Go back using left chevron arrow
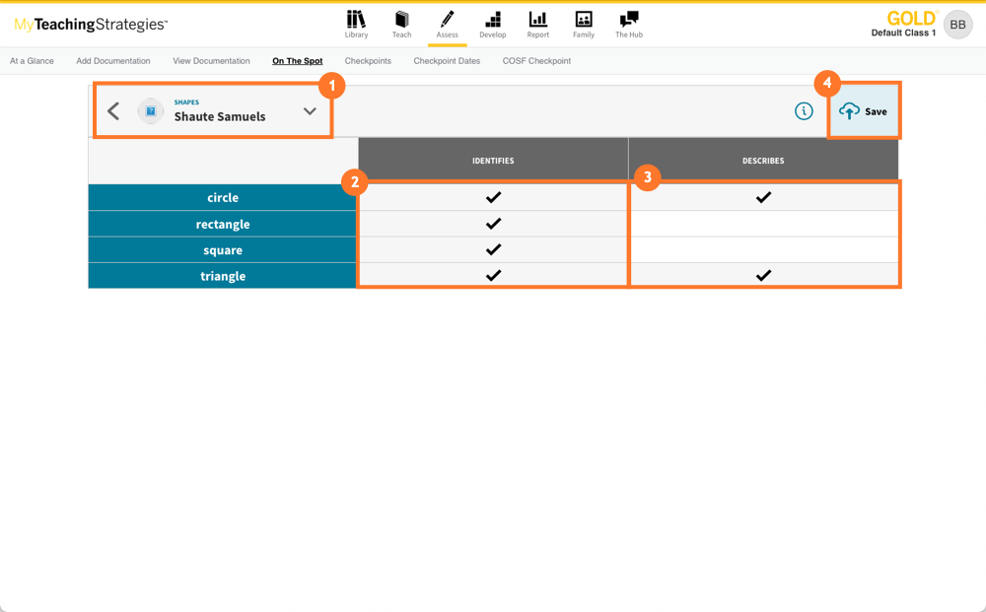The width and height of the screenshot is (986, 612). point(113,111)
